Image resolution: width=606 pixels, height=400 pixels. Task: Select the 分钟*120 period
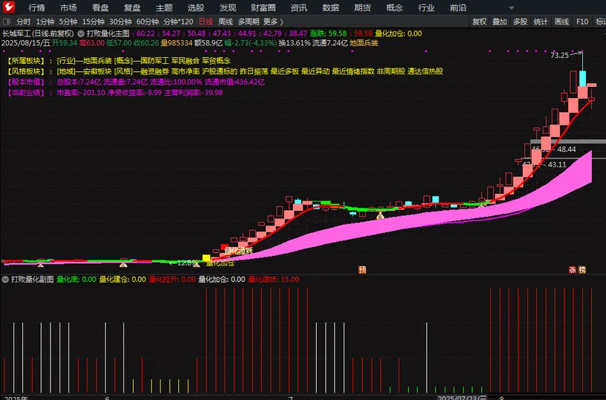pyautogui.click(x=178, y=22)
